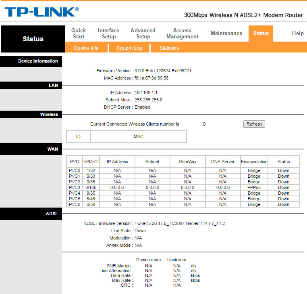Click the IP Address column header in WAN table
Image resolution: width=307 pixels, height=294 pixels.
(117, 162)
